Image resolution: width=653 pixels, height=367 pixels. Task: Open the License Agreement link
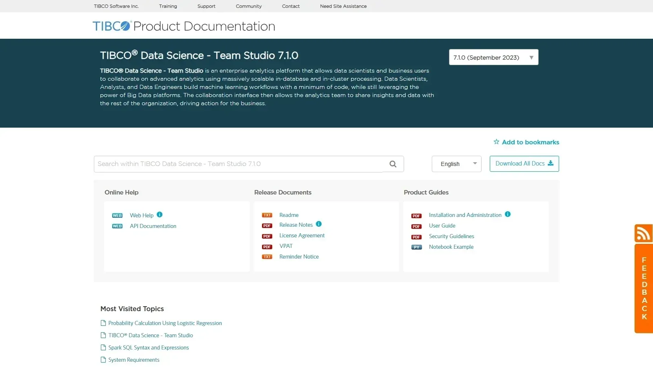[x=302, y=235]
